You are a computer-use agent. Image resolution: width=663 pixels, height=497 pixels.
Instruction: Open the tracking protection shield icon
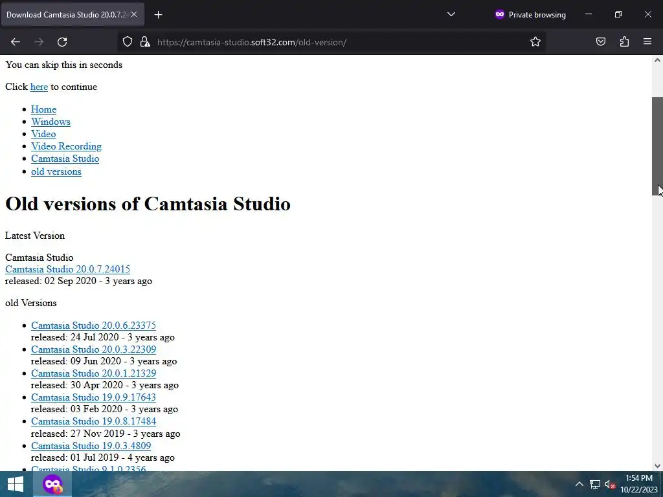[x=128, y=42]
